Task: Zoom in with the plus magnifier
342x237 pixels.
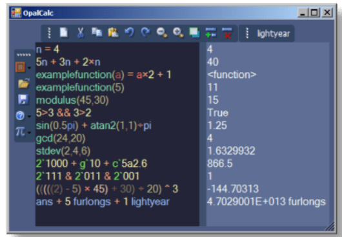Action: (x=178, y=33)
